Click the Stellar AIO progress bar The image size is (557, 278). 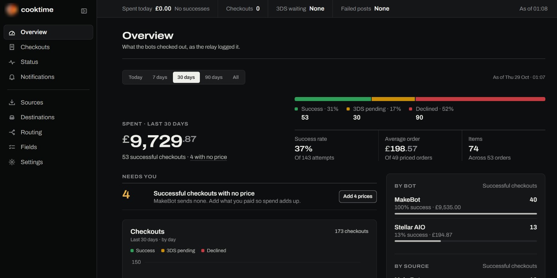coord(466,241)
